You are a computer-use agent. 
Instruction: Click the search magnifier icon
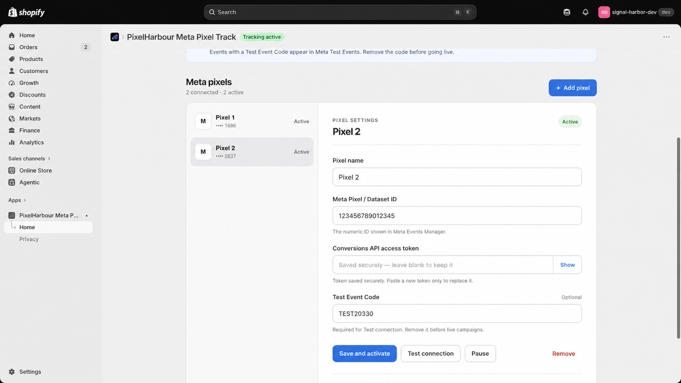tap(212, 12)
